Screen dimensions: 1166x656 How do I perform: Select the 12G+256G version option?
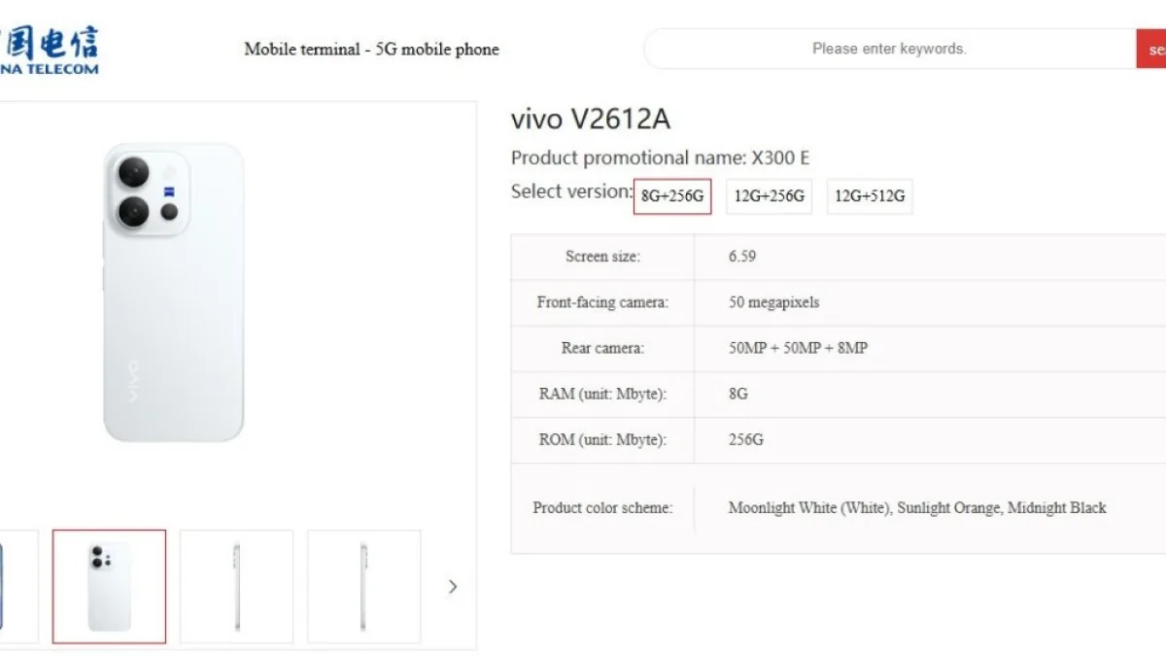[770, 196]
